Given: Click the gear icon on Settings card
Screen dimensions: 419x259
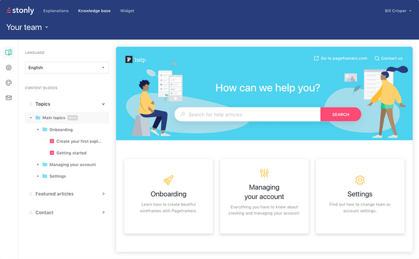Looking at the screenshot, I should click(x=360, y=180).
